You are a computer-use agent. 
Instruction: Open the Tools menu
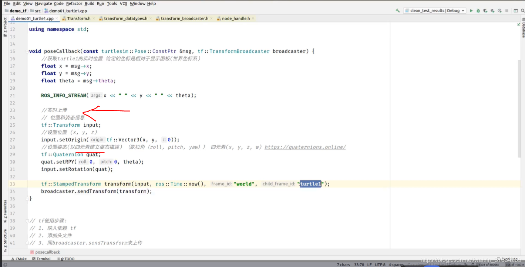[x=112, y=3]
